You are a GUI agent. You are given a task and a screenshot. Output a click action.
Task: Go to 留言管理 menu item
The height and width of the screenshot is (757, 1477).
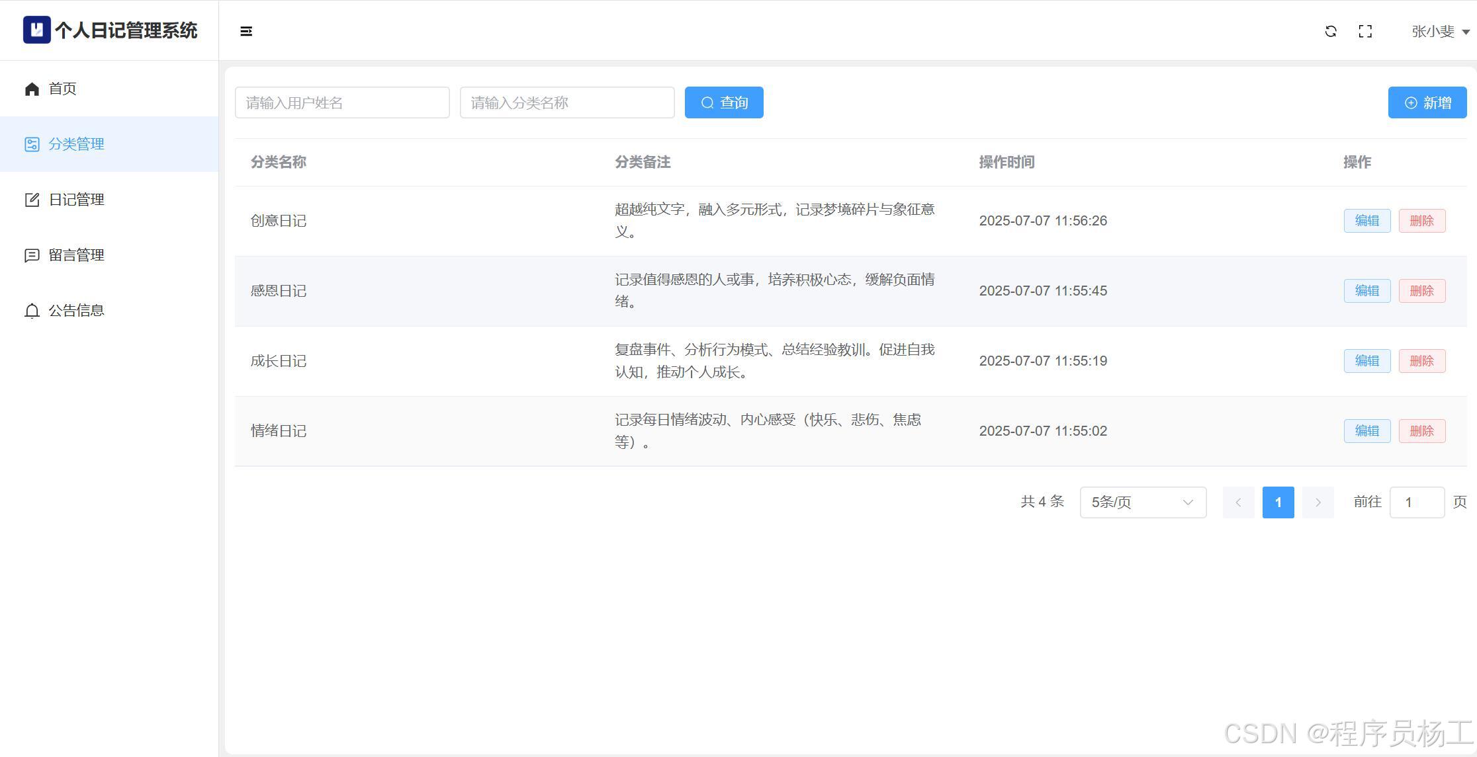click(x=76, y=255)
